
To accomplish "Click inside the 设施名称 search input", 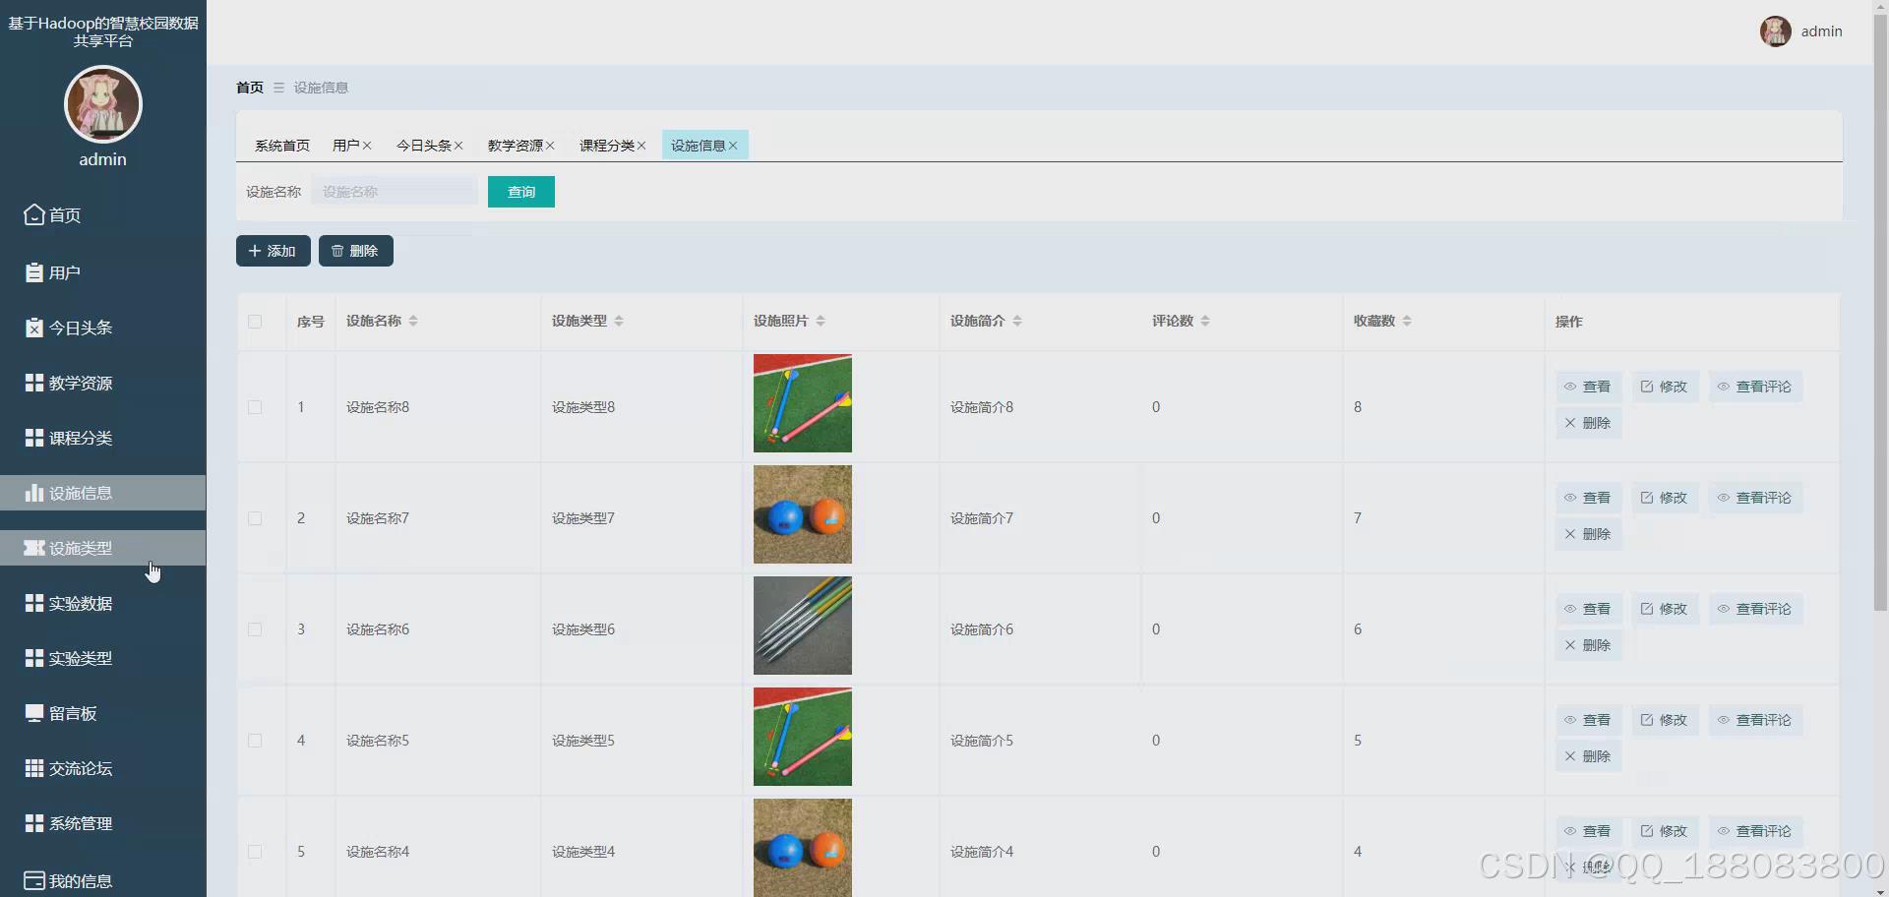I will pos(394,191).
